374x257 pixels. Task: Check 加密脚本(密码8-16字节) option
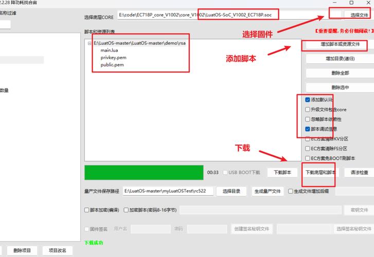[126, 210]
